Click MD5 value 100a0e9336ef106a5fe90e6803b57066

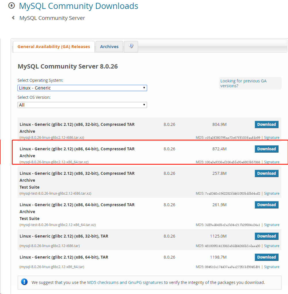point(232,162)
